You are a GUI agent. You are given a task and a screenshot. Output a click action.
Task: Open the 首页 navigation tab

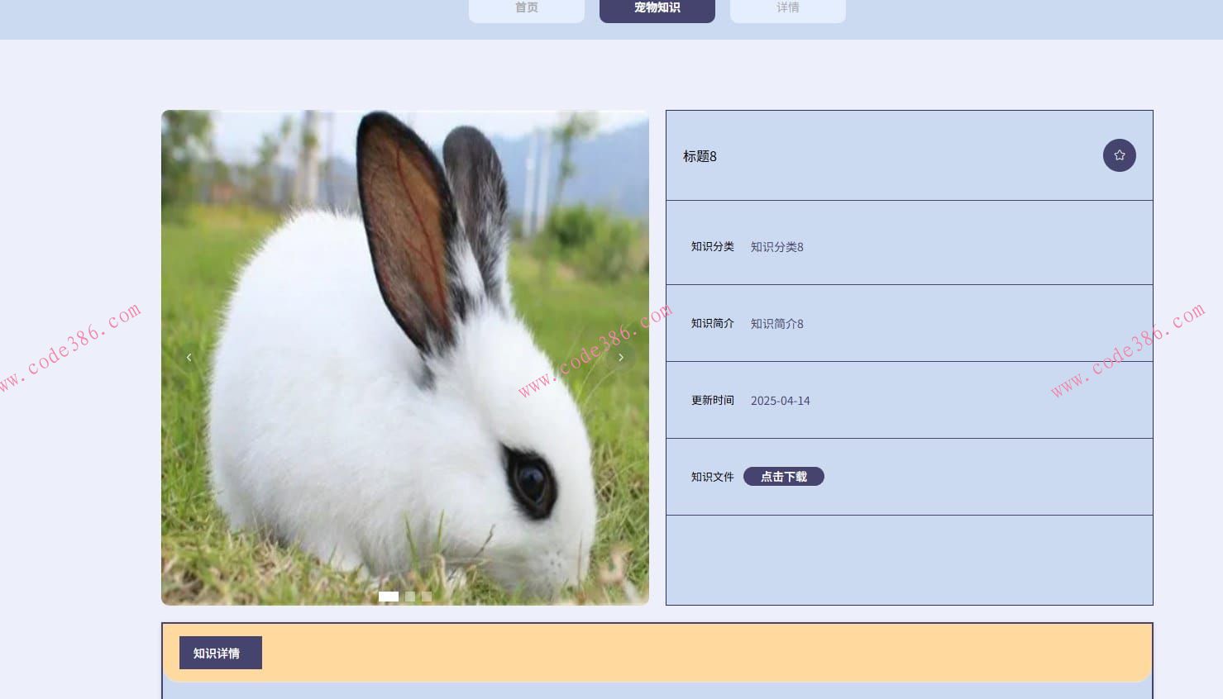[527, 8]
